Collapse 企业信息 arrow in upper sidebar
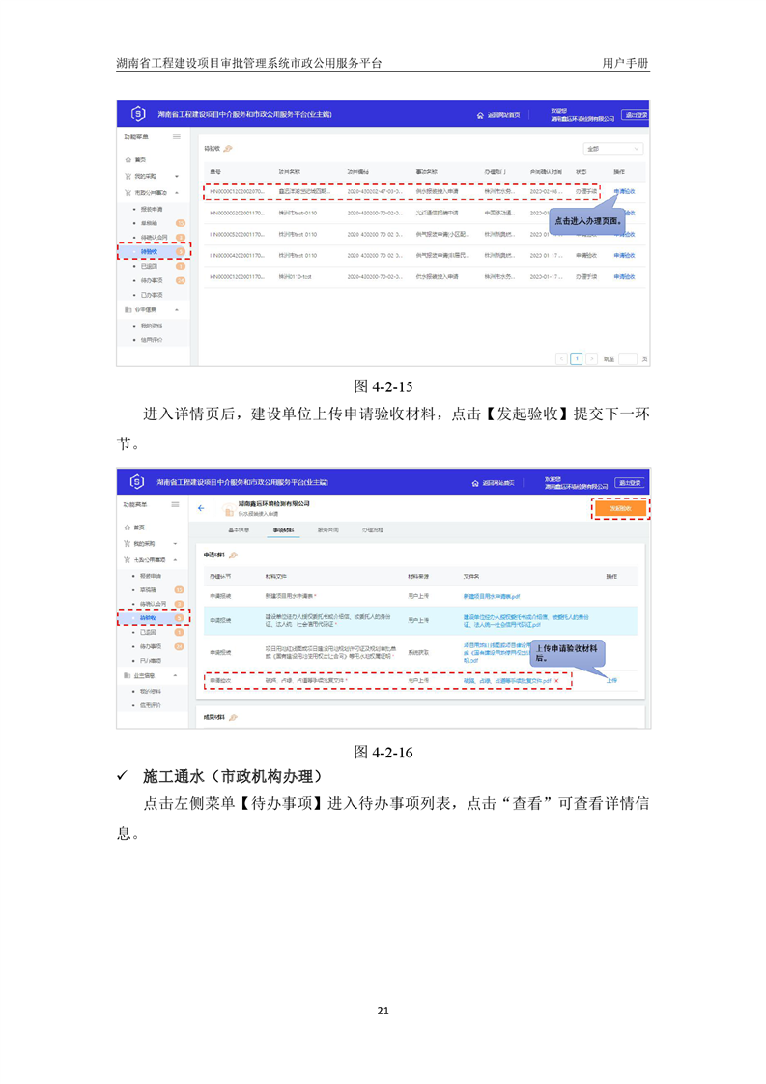The height and width of the screenshot is (1084, 766). (x=177, y=310)
